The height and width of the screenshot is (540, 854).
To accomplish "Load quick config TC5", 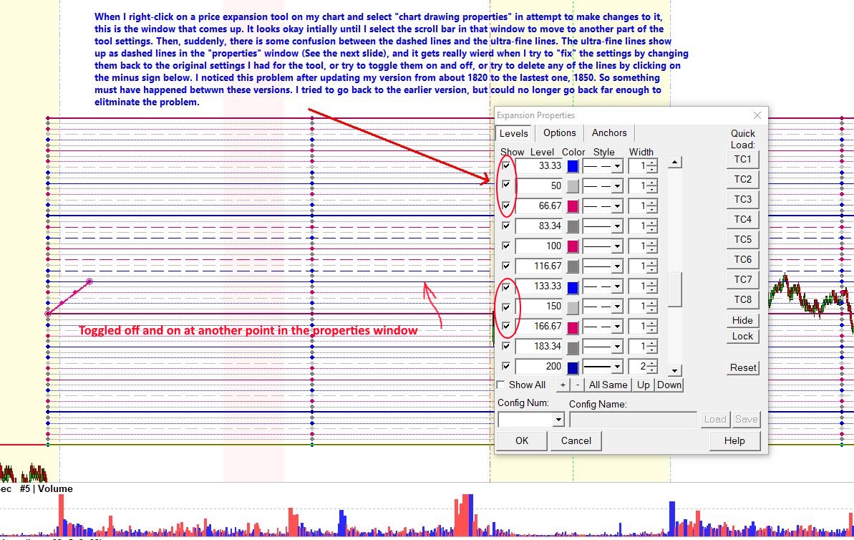I will pyautogui.click(x=742, y=239).
